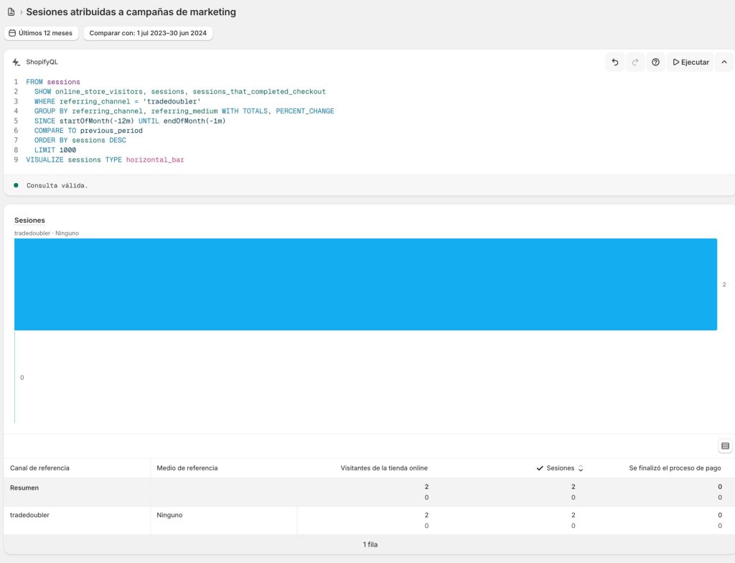Click the ShopifyQL lightning icon
This screenshot has width=735, height=563.
tap(17, 62)
